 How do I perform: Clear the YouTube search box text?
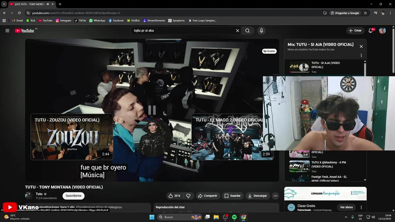tap(238, 31)
